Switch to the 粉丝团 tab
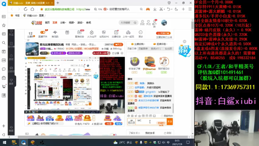The width and height of the screenshot is (259, 146). click(x=168, y=49)
